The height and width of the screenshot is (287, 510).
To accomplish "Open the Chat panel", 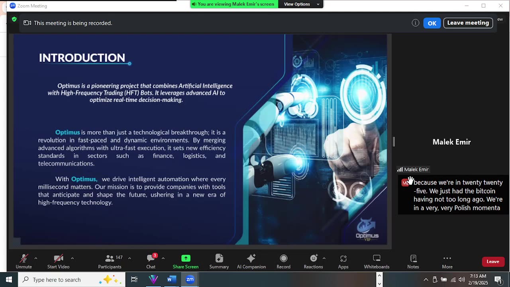I will 151,261.
